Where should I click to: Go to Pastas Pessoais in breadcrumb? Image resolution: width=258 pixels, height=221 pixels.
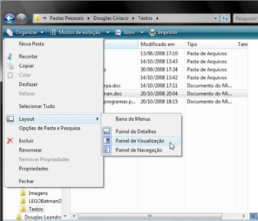(67, 18)
